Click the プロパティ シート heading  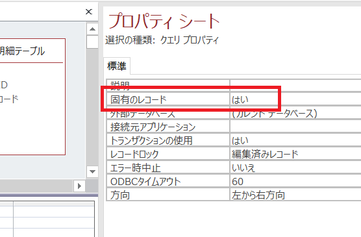[164, 21]
